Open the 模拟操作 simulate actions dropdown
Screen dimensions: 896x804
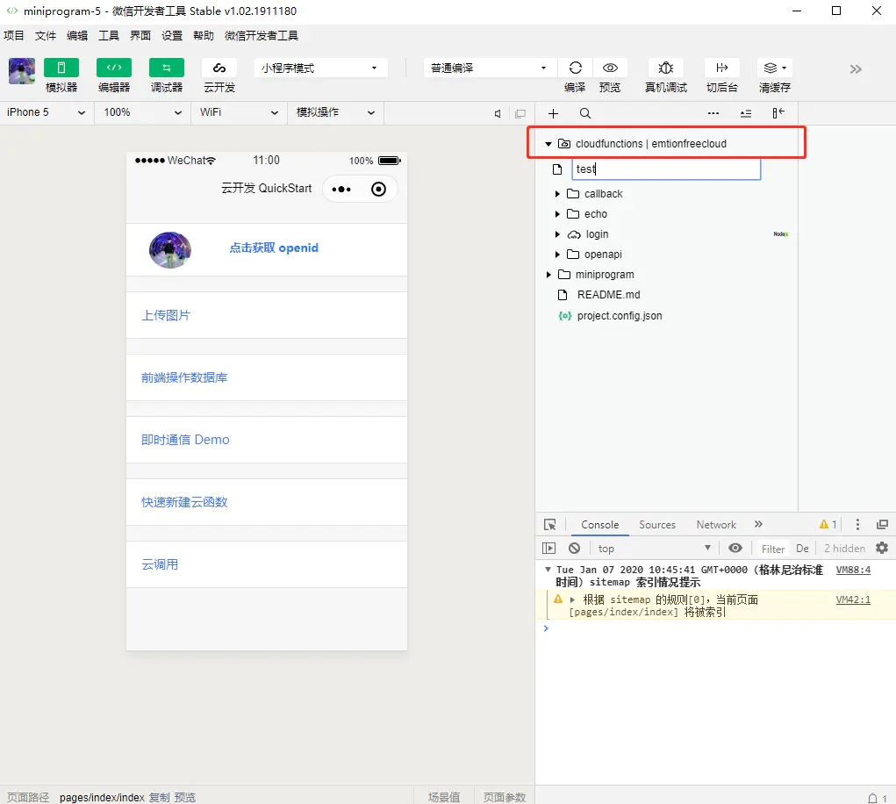pyautogui.click(x=335, y=112)
